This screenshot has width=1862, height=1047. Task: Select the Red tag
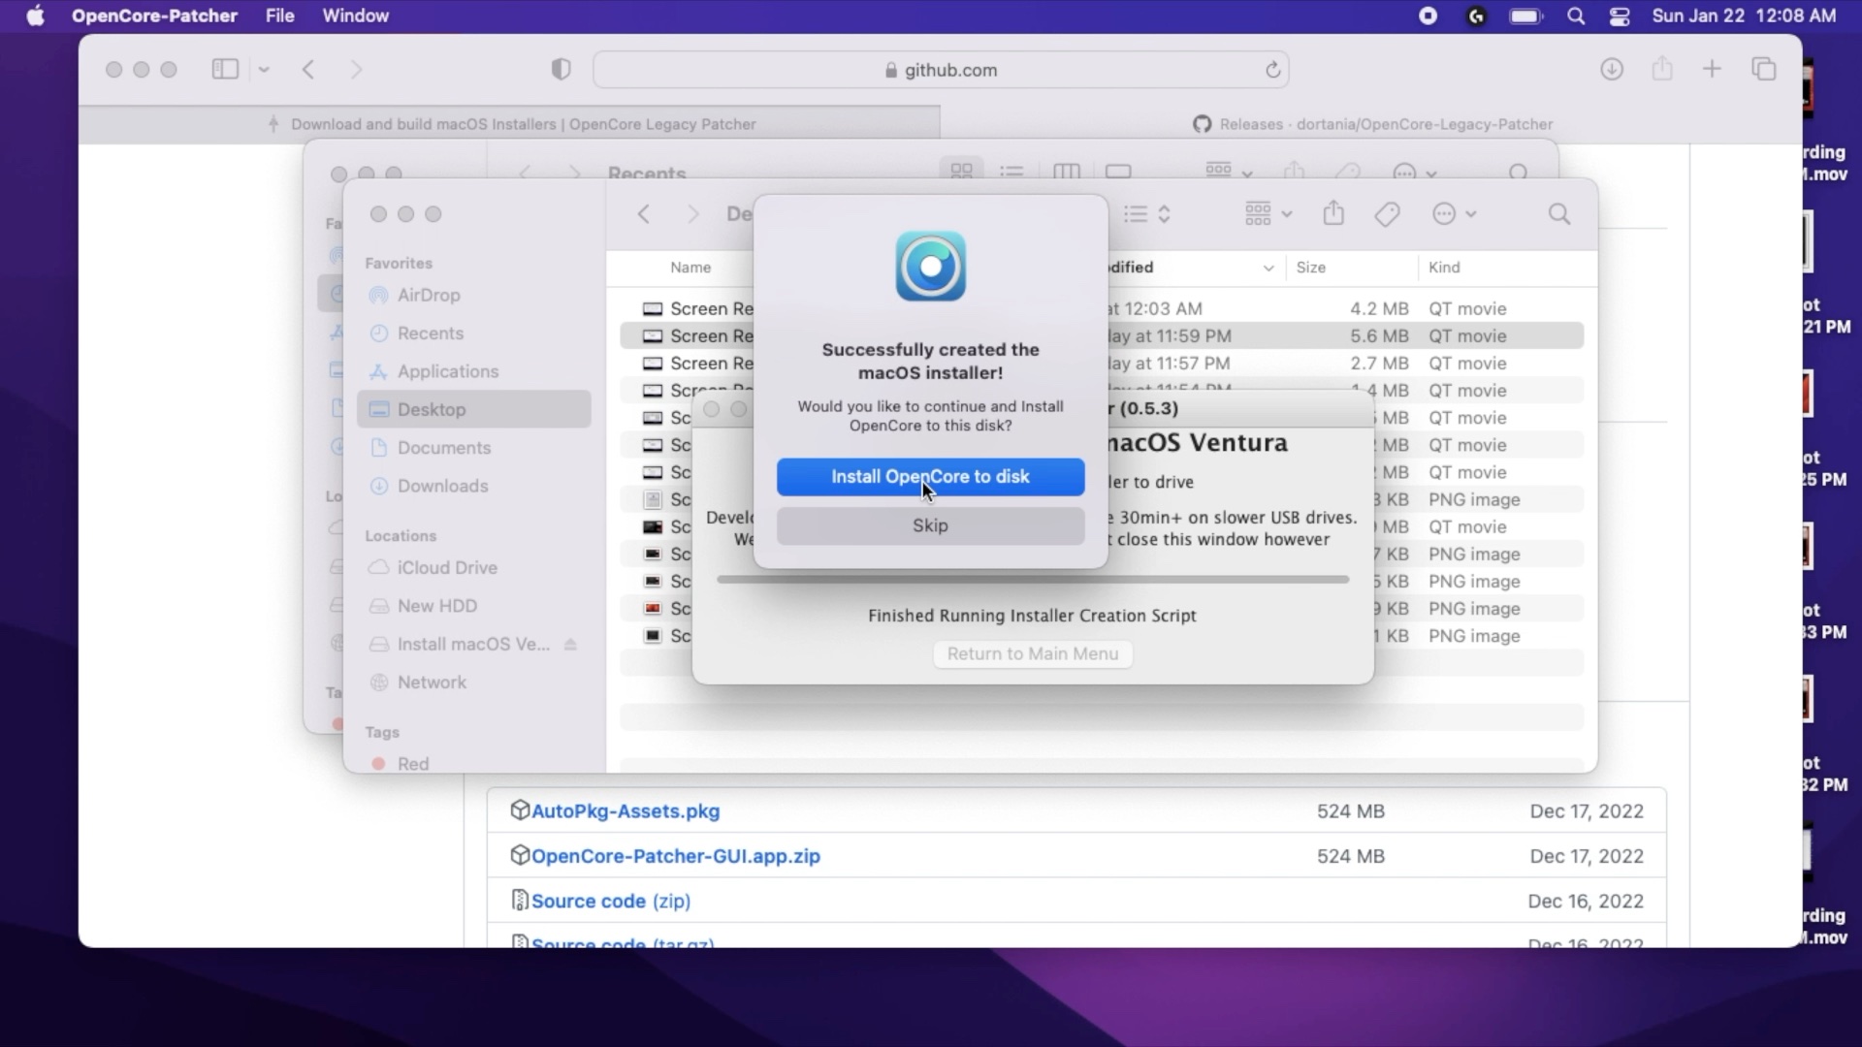coord(474,764)
